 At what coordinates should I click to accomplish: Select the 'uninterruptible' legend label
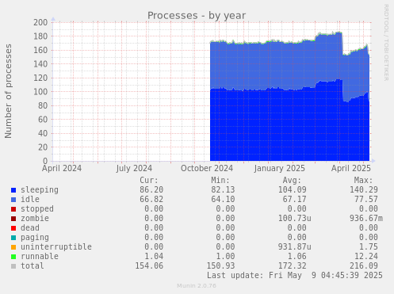click(56, 246)
